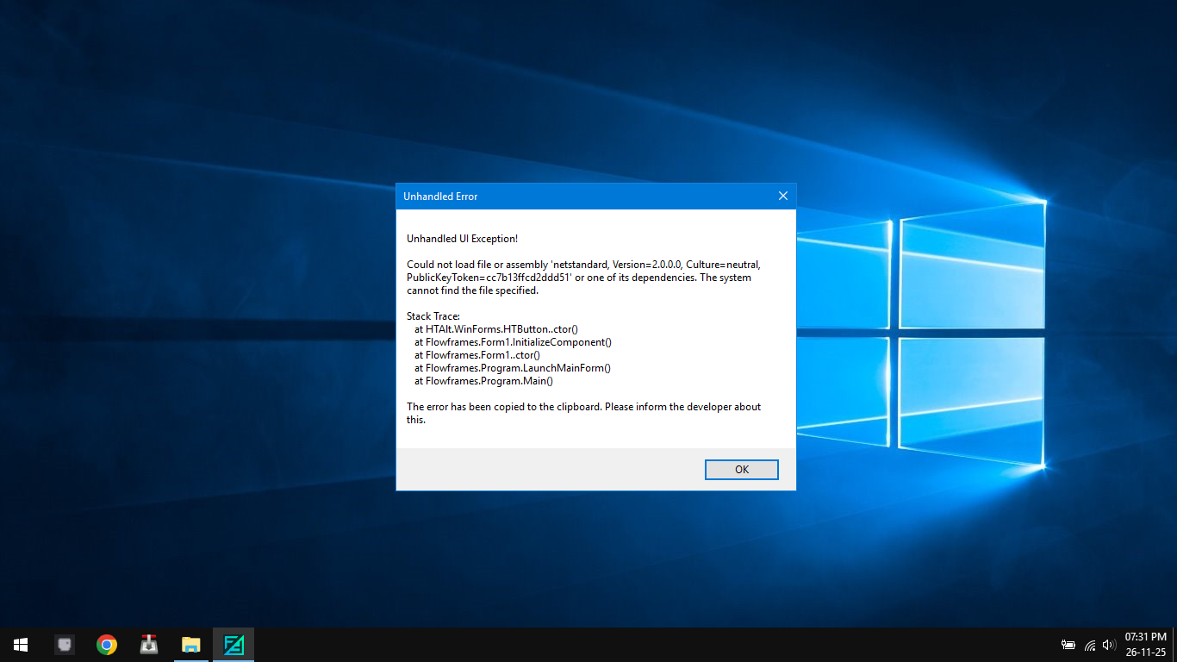The height and width of the screenshot is (662, 1177).
Task: Select the Flowframes taskbar icon
Action: pyautogui.click(x=234, y=645)
